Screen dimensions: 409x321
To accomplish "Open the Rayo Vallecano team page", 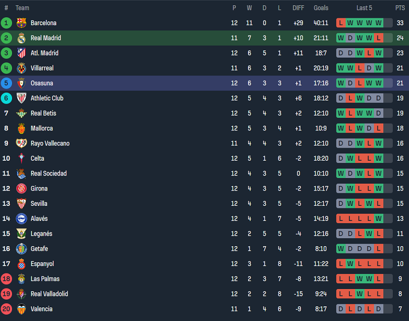I will (50, 143).
